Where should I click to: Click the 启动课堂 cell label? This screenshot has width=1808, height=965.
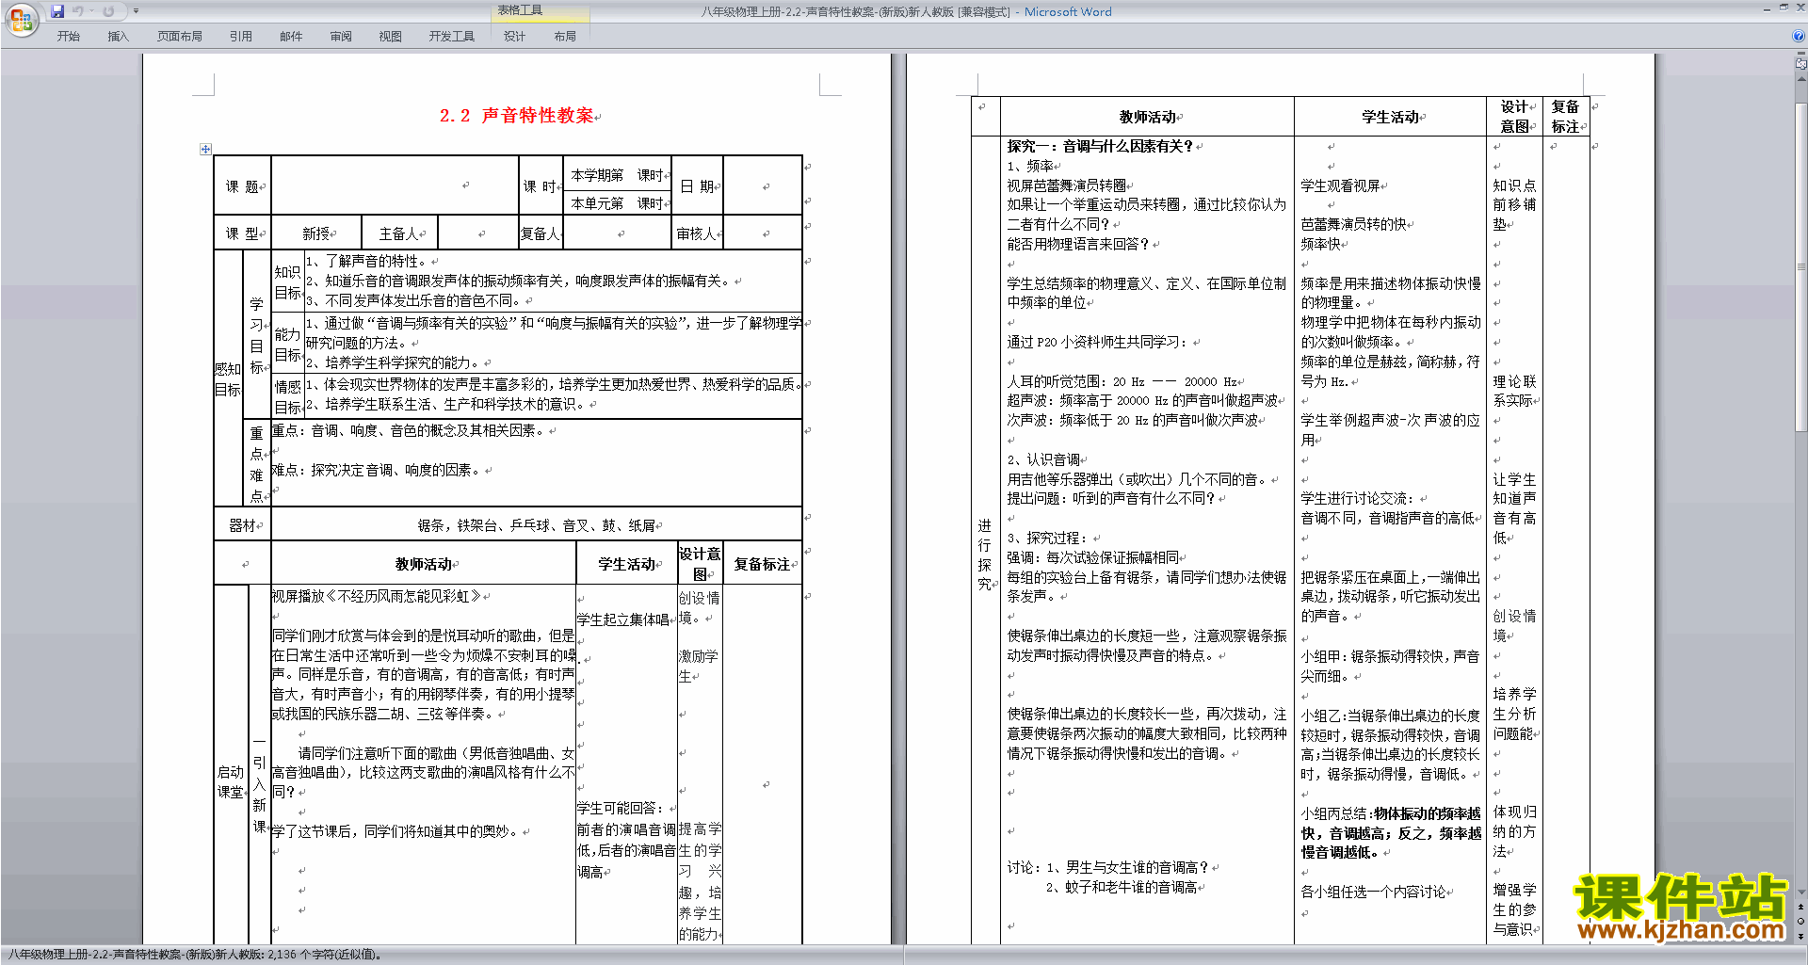click(231, 782)
